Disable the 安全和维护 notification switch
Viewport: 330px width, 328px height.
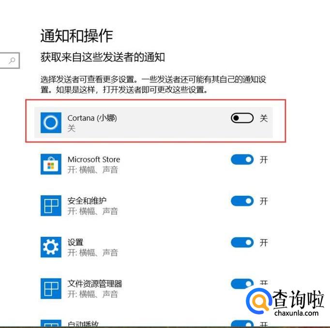point(242,201)
